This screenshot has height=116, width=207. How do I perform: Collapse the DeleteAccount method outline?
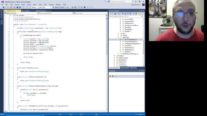(13, 68)
